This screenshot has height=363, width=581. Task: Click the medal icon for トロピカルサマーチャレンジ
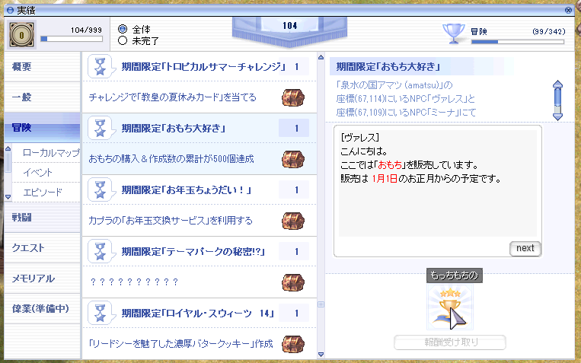pyautogui.click(x=101, y=67)
